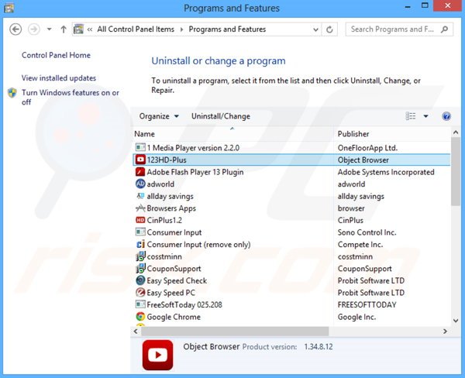Click the change view icon
Screen dimensions: 465x378
point(411,116)
